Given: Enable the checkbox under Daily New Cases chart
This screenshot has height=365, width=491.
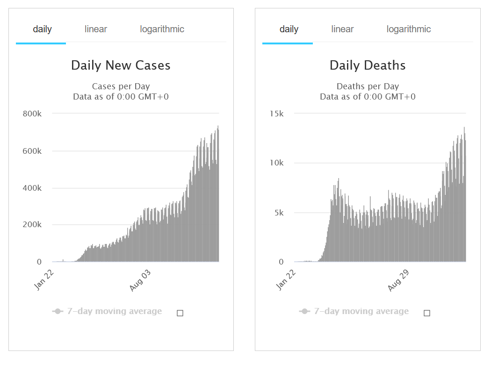Looking at the screenshot, I should pyautogui.click(x=180, y=313).
